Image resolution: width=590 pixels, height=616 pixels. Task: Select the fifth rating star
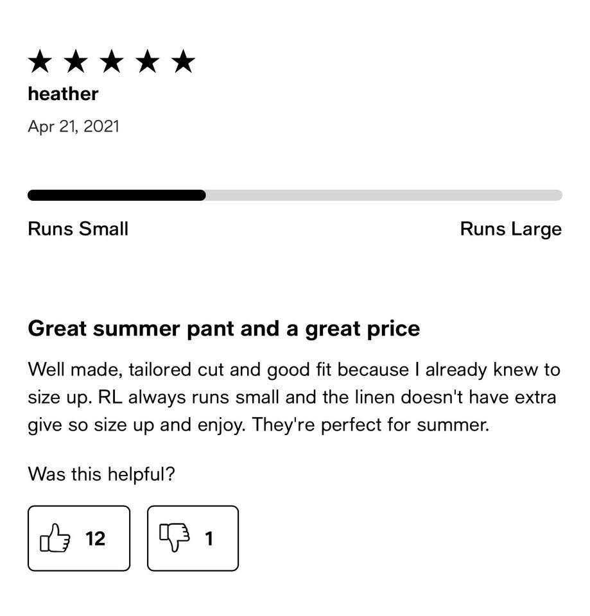point(184,62)
